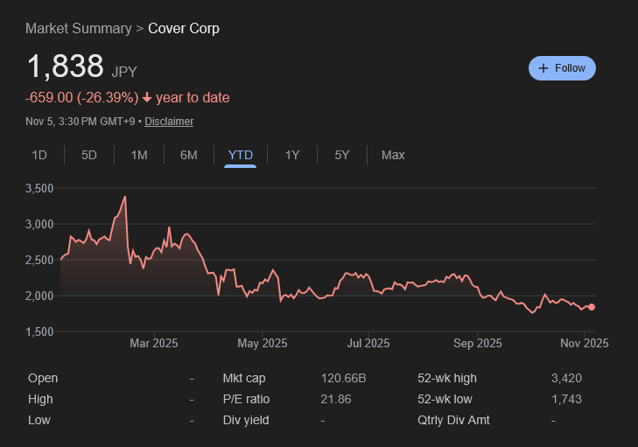The width and height of the screenshot is (638, 447).
Task: Click the 1,838 JPY current price
Action: coord(66,67)
